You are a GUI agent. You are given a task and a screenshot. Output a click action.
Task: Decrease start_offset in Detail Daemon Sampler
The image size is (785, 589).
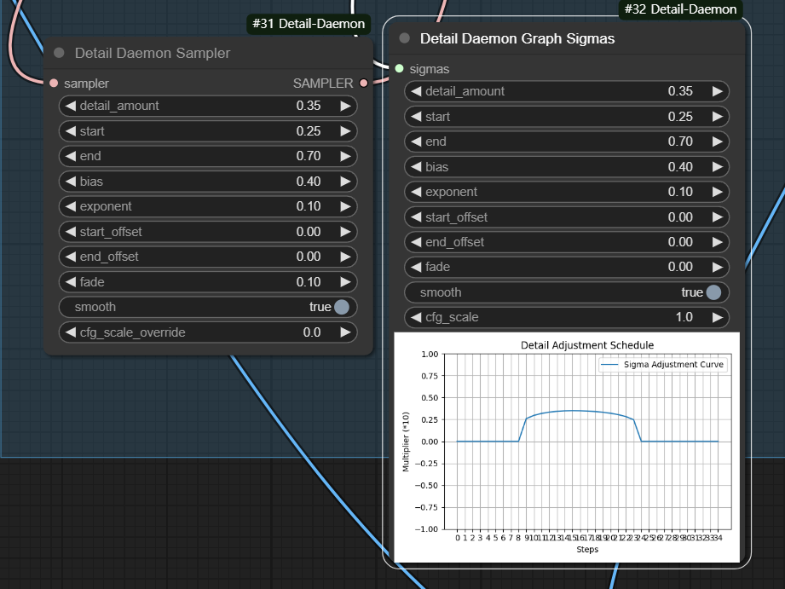pos(71,231)
